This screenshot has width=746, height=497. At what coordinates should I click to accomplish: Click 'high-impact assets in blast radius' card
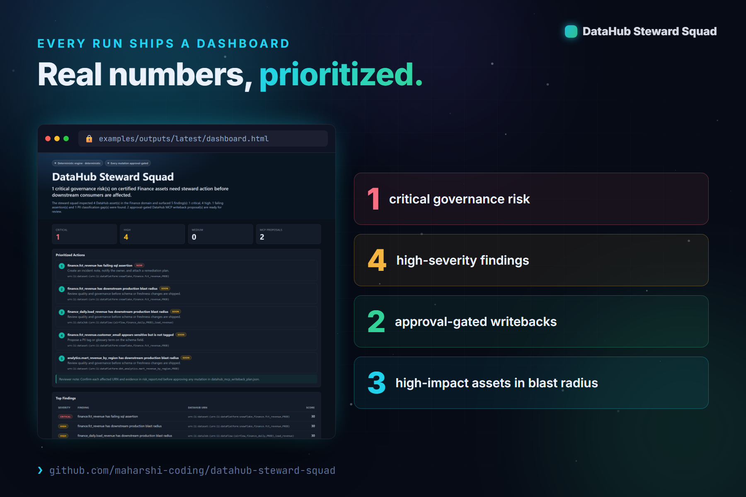click(531, 383)
